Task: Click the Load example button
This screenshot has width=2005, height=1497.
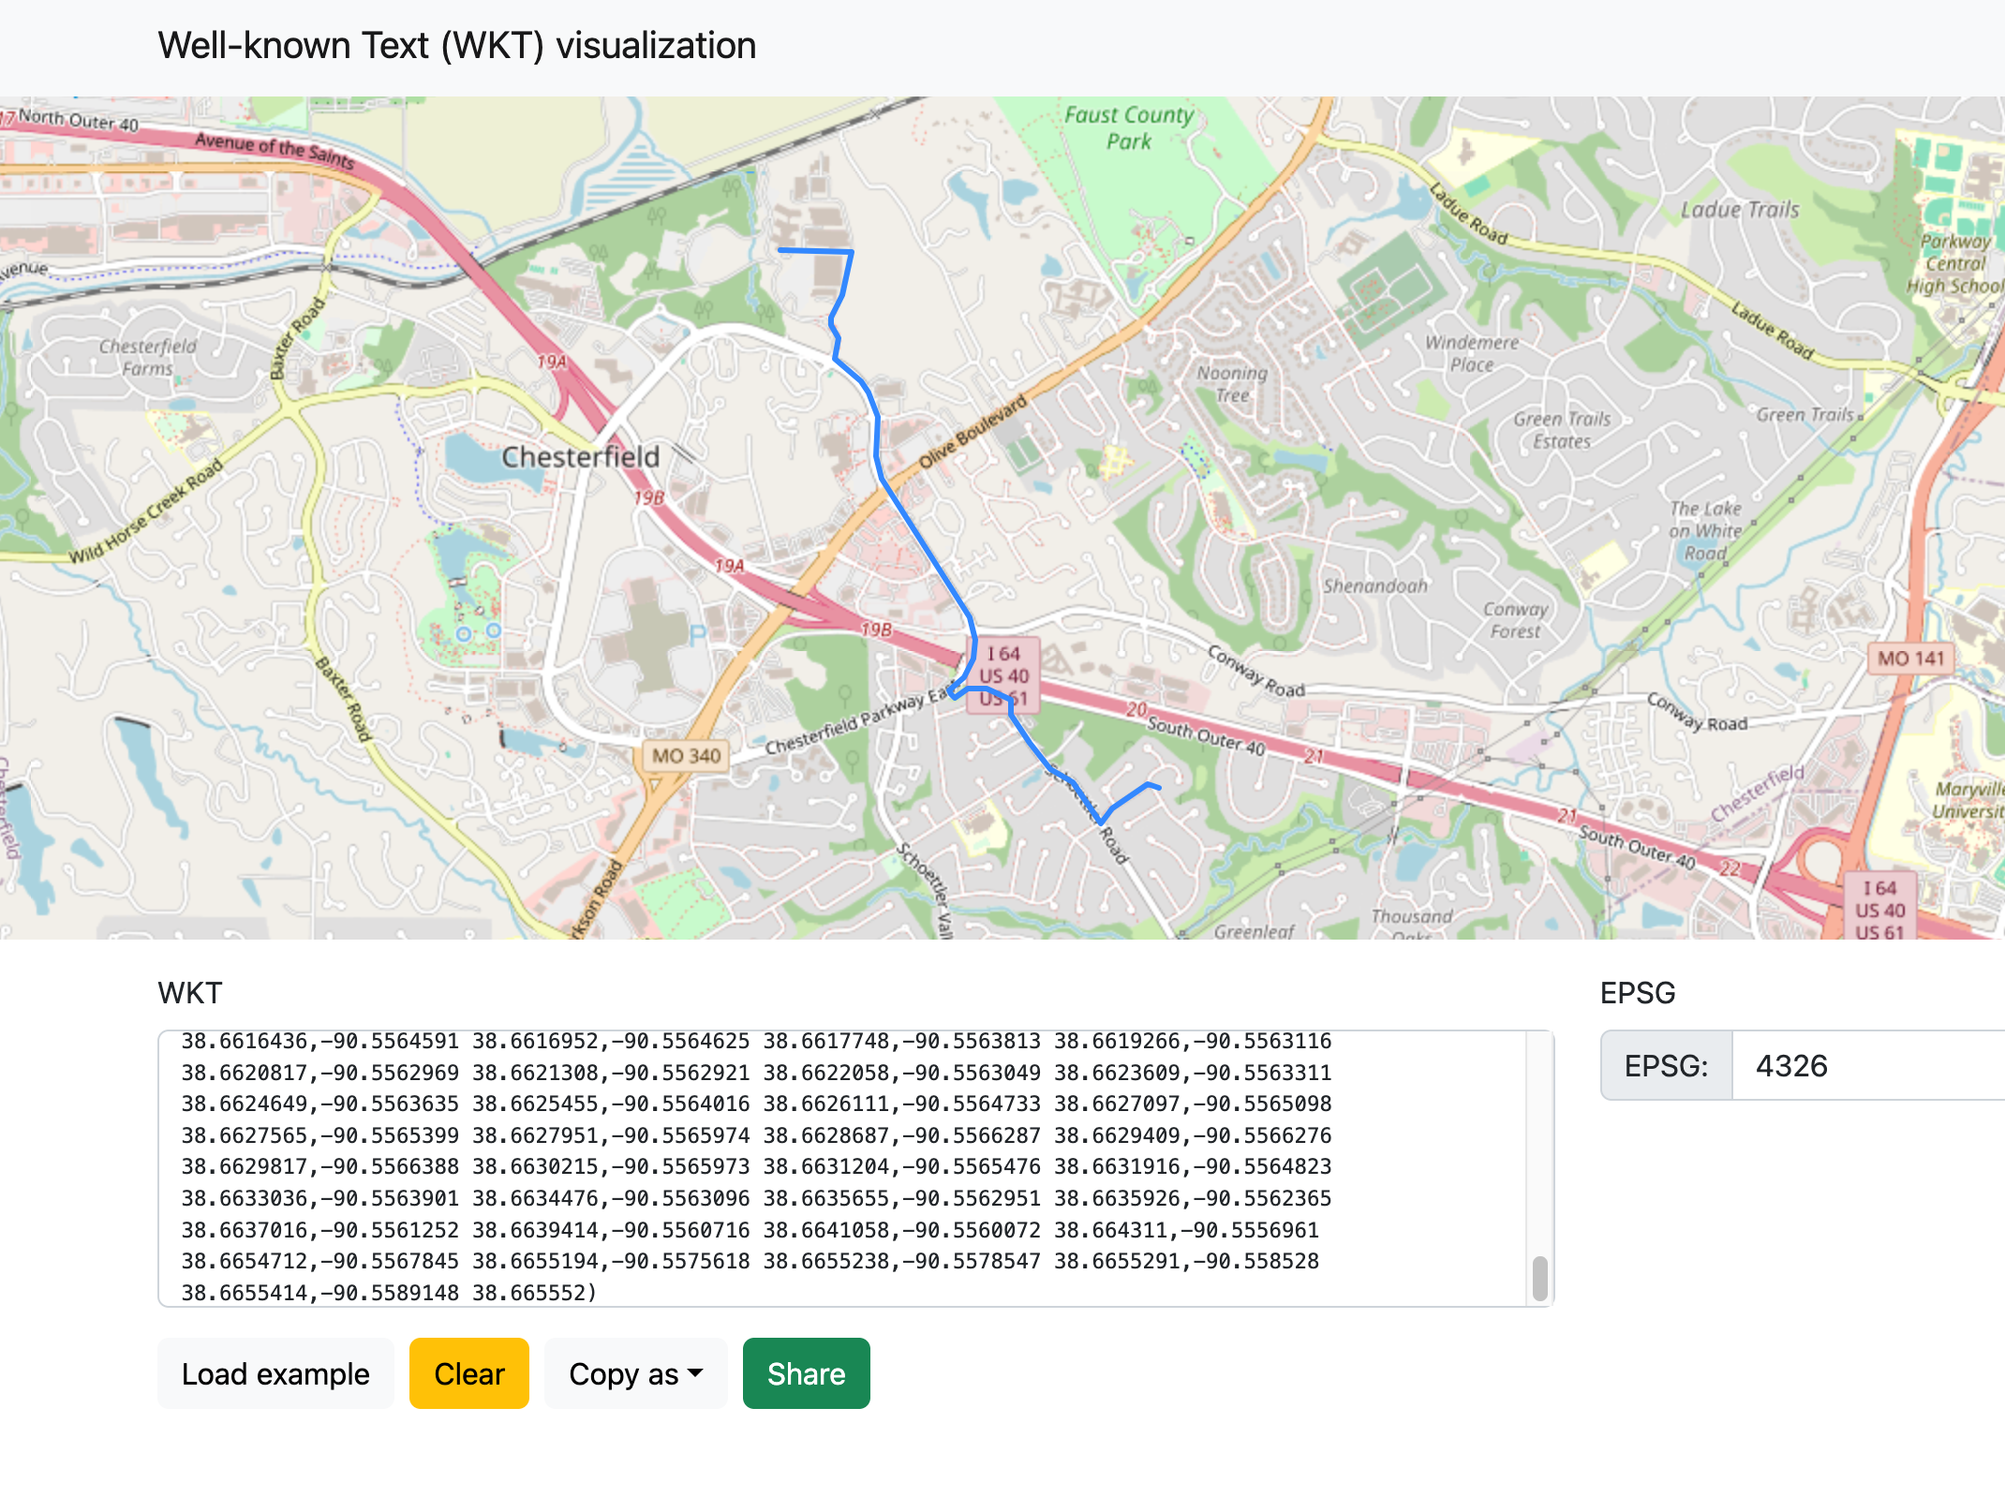Action: pyautogui.click(x=275, y=1373)
